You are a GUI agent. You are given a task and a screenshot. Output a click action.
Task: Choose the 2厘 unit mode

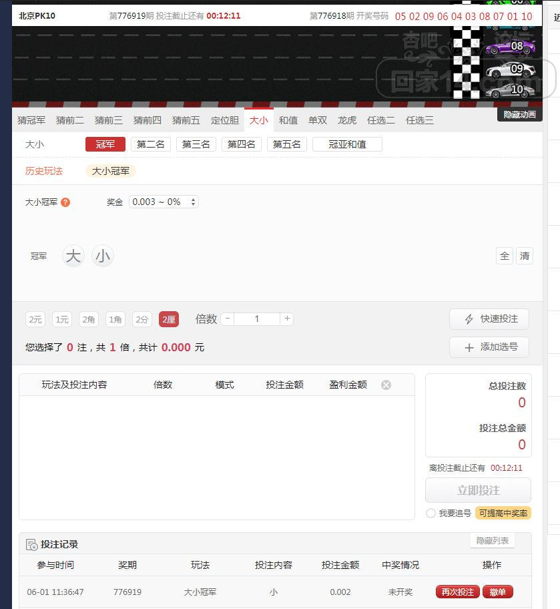pyautogui.click(x=169, y=320)
